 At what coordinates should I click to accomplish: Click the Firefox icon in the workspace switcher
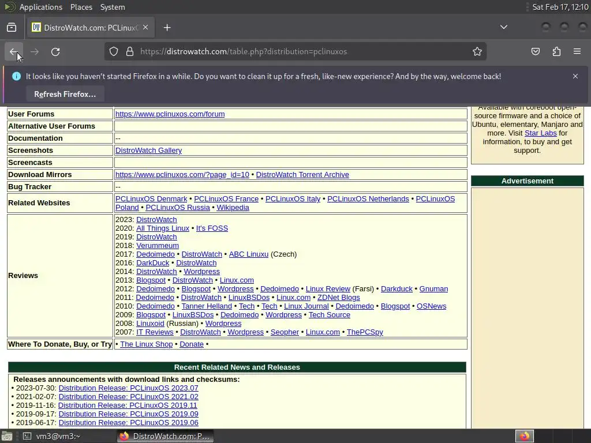tap(524, 436)
